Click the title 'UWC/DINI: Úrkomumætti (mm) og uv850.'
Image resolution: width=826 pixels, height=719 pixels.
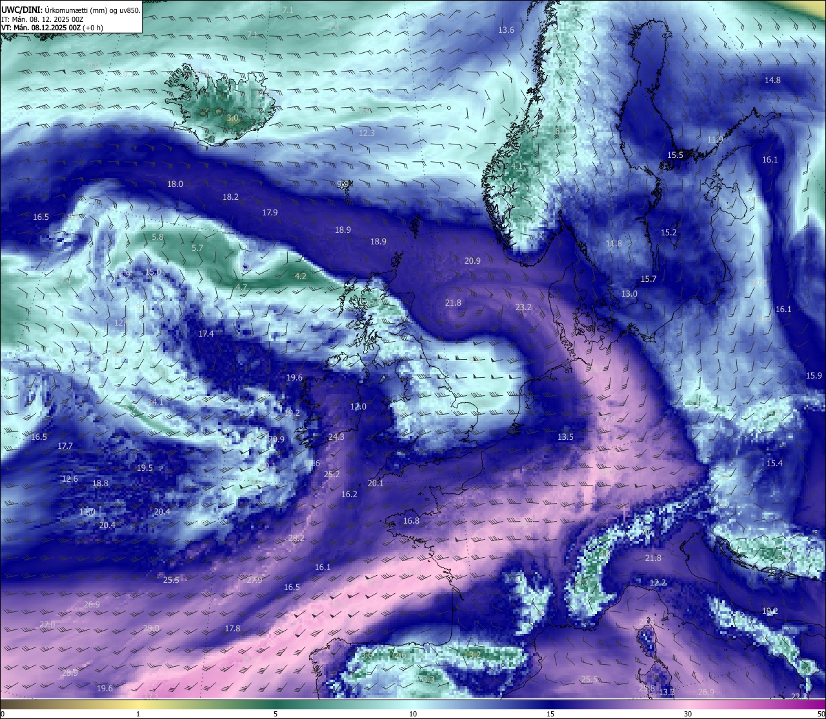click(71, 10)
